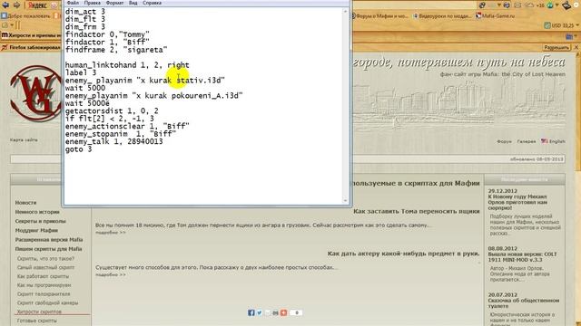
Task: Click the WG site logo
Action: pyautogui.click(x=35, y=93)
